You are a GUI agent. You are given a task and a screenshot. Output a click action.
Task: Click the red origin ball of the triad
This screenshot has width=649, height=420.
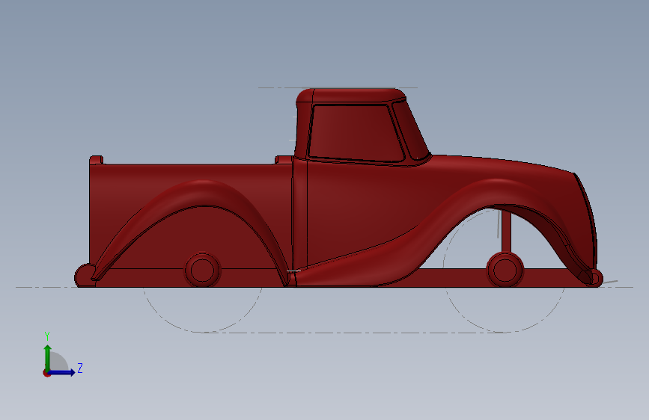[x=46, y=373]
